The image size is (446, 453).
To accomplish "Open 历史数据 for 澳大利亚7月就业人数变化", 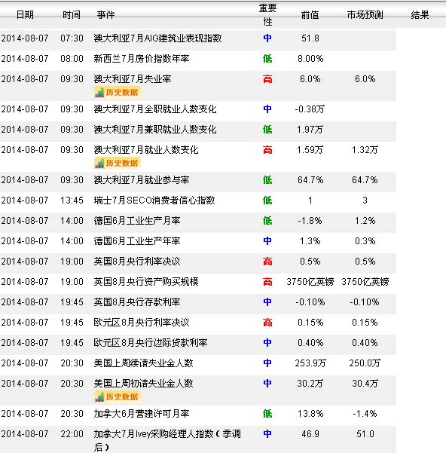I will (117, 164).
